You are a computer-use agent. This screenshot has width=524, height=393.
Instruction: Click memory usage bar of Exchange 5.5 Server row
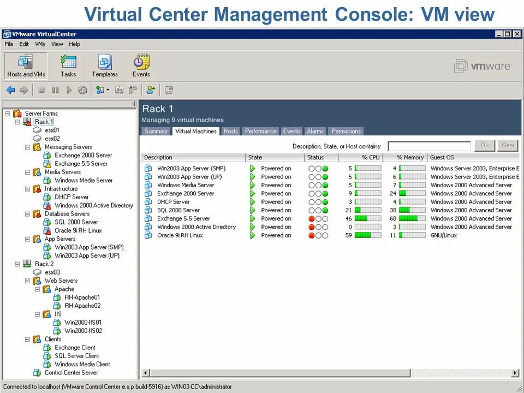coord(413,218)
